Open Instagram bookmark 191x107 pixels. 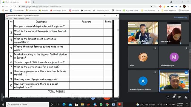74,11
